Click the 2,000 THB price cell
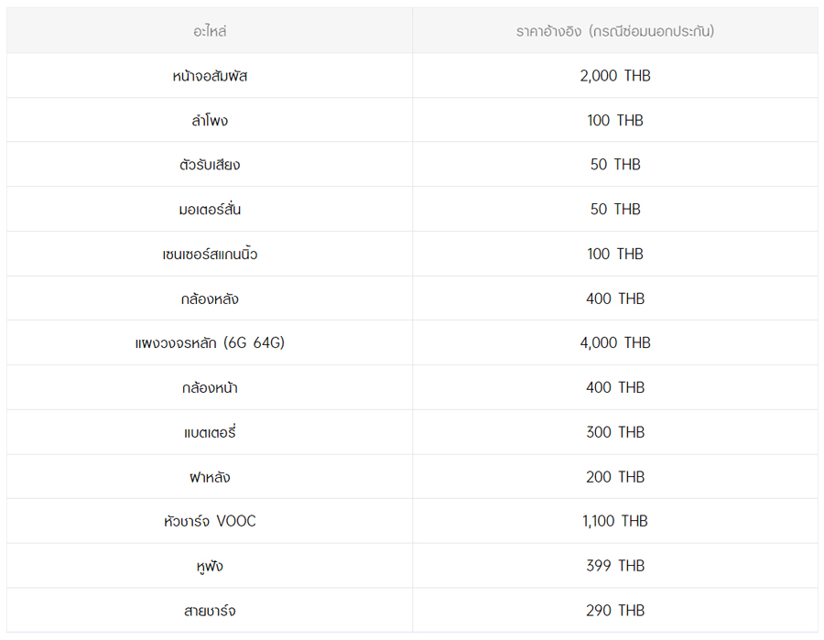Image resolution: width=824 pixels, height=640 pixels. click(x=615, y=76)
